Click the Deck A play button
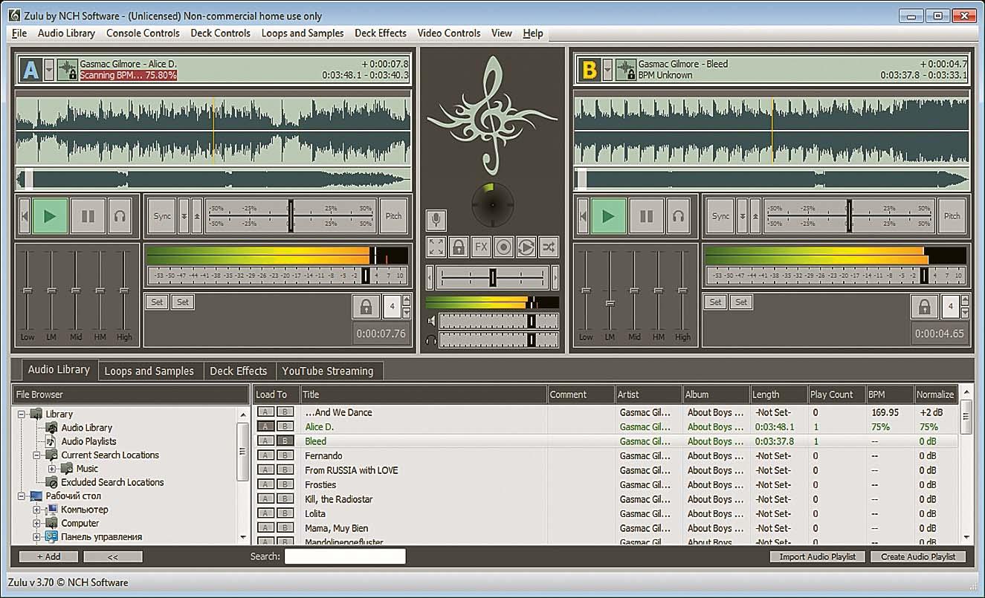The height and width of the screenshot is (598, 985). [50, 216]
